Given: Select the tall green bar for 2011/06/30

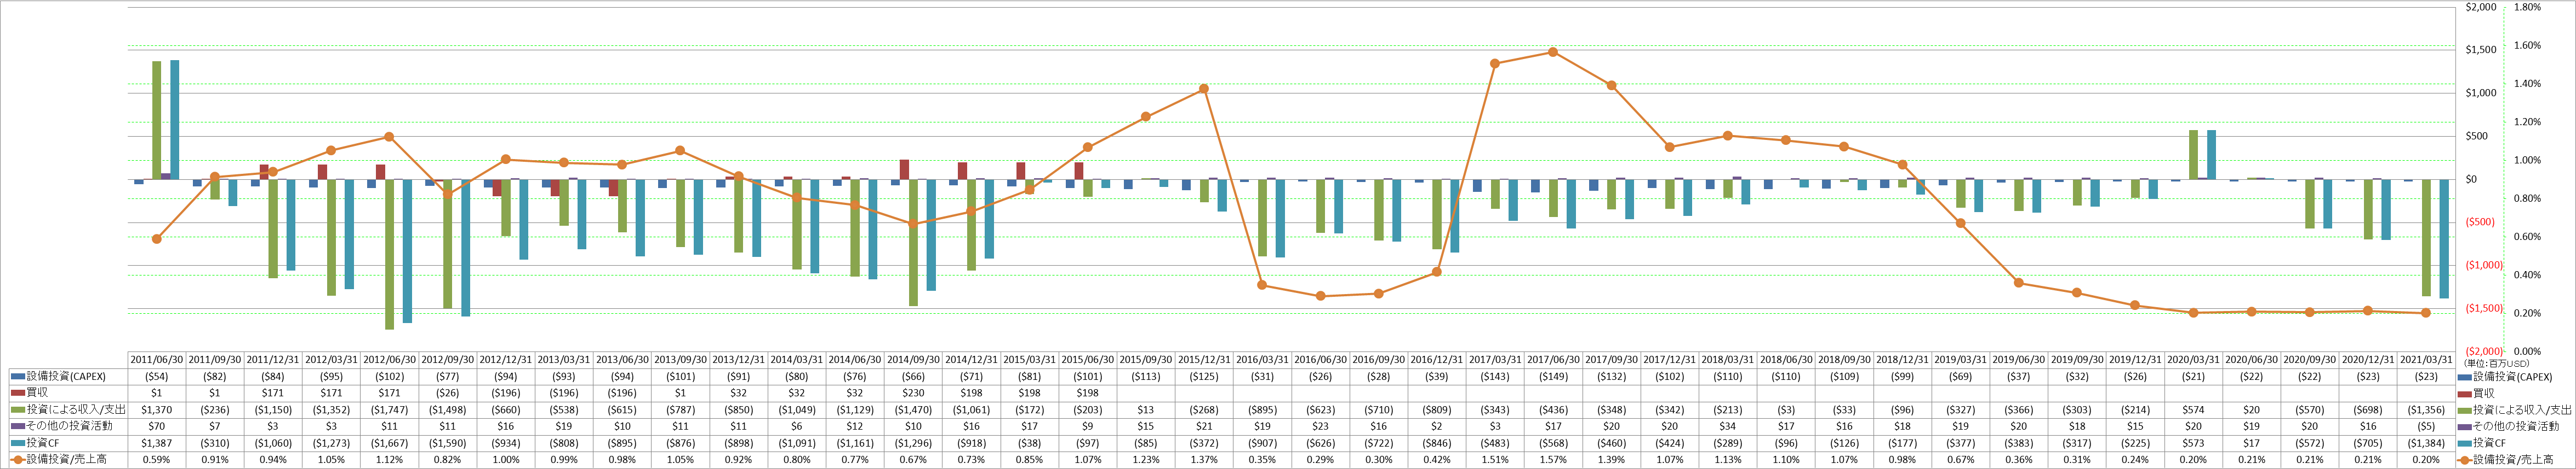Looking at the screenshot, I should click(x=157, y=121).
